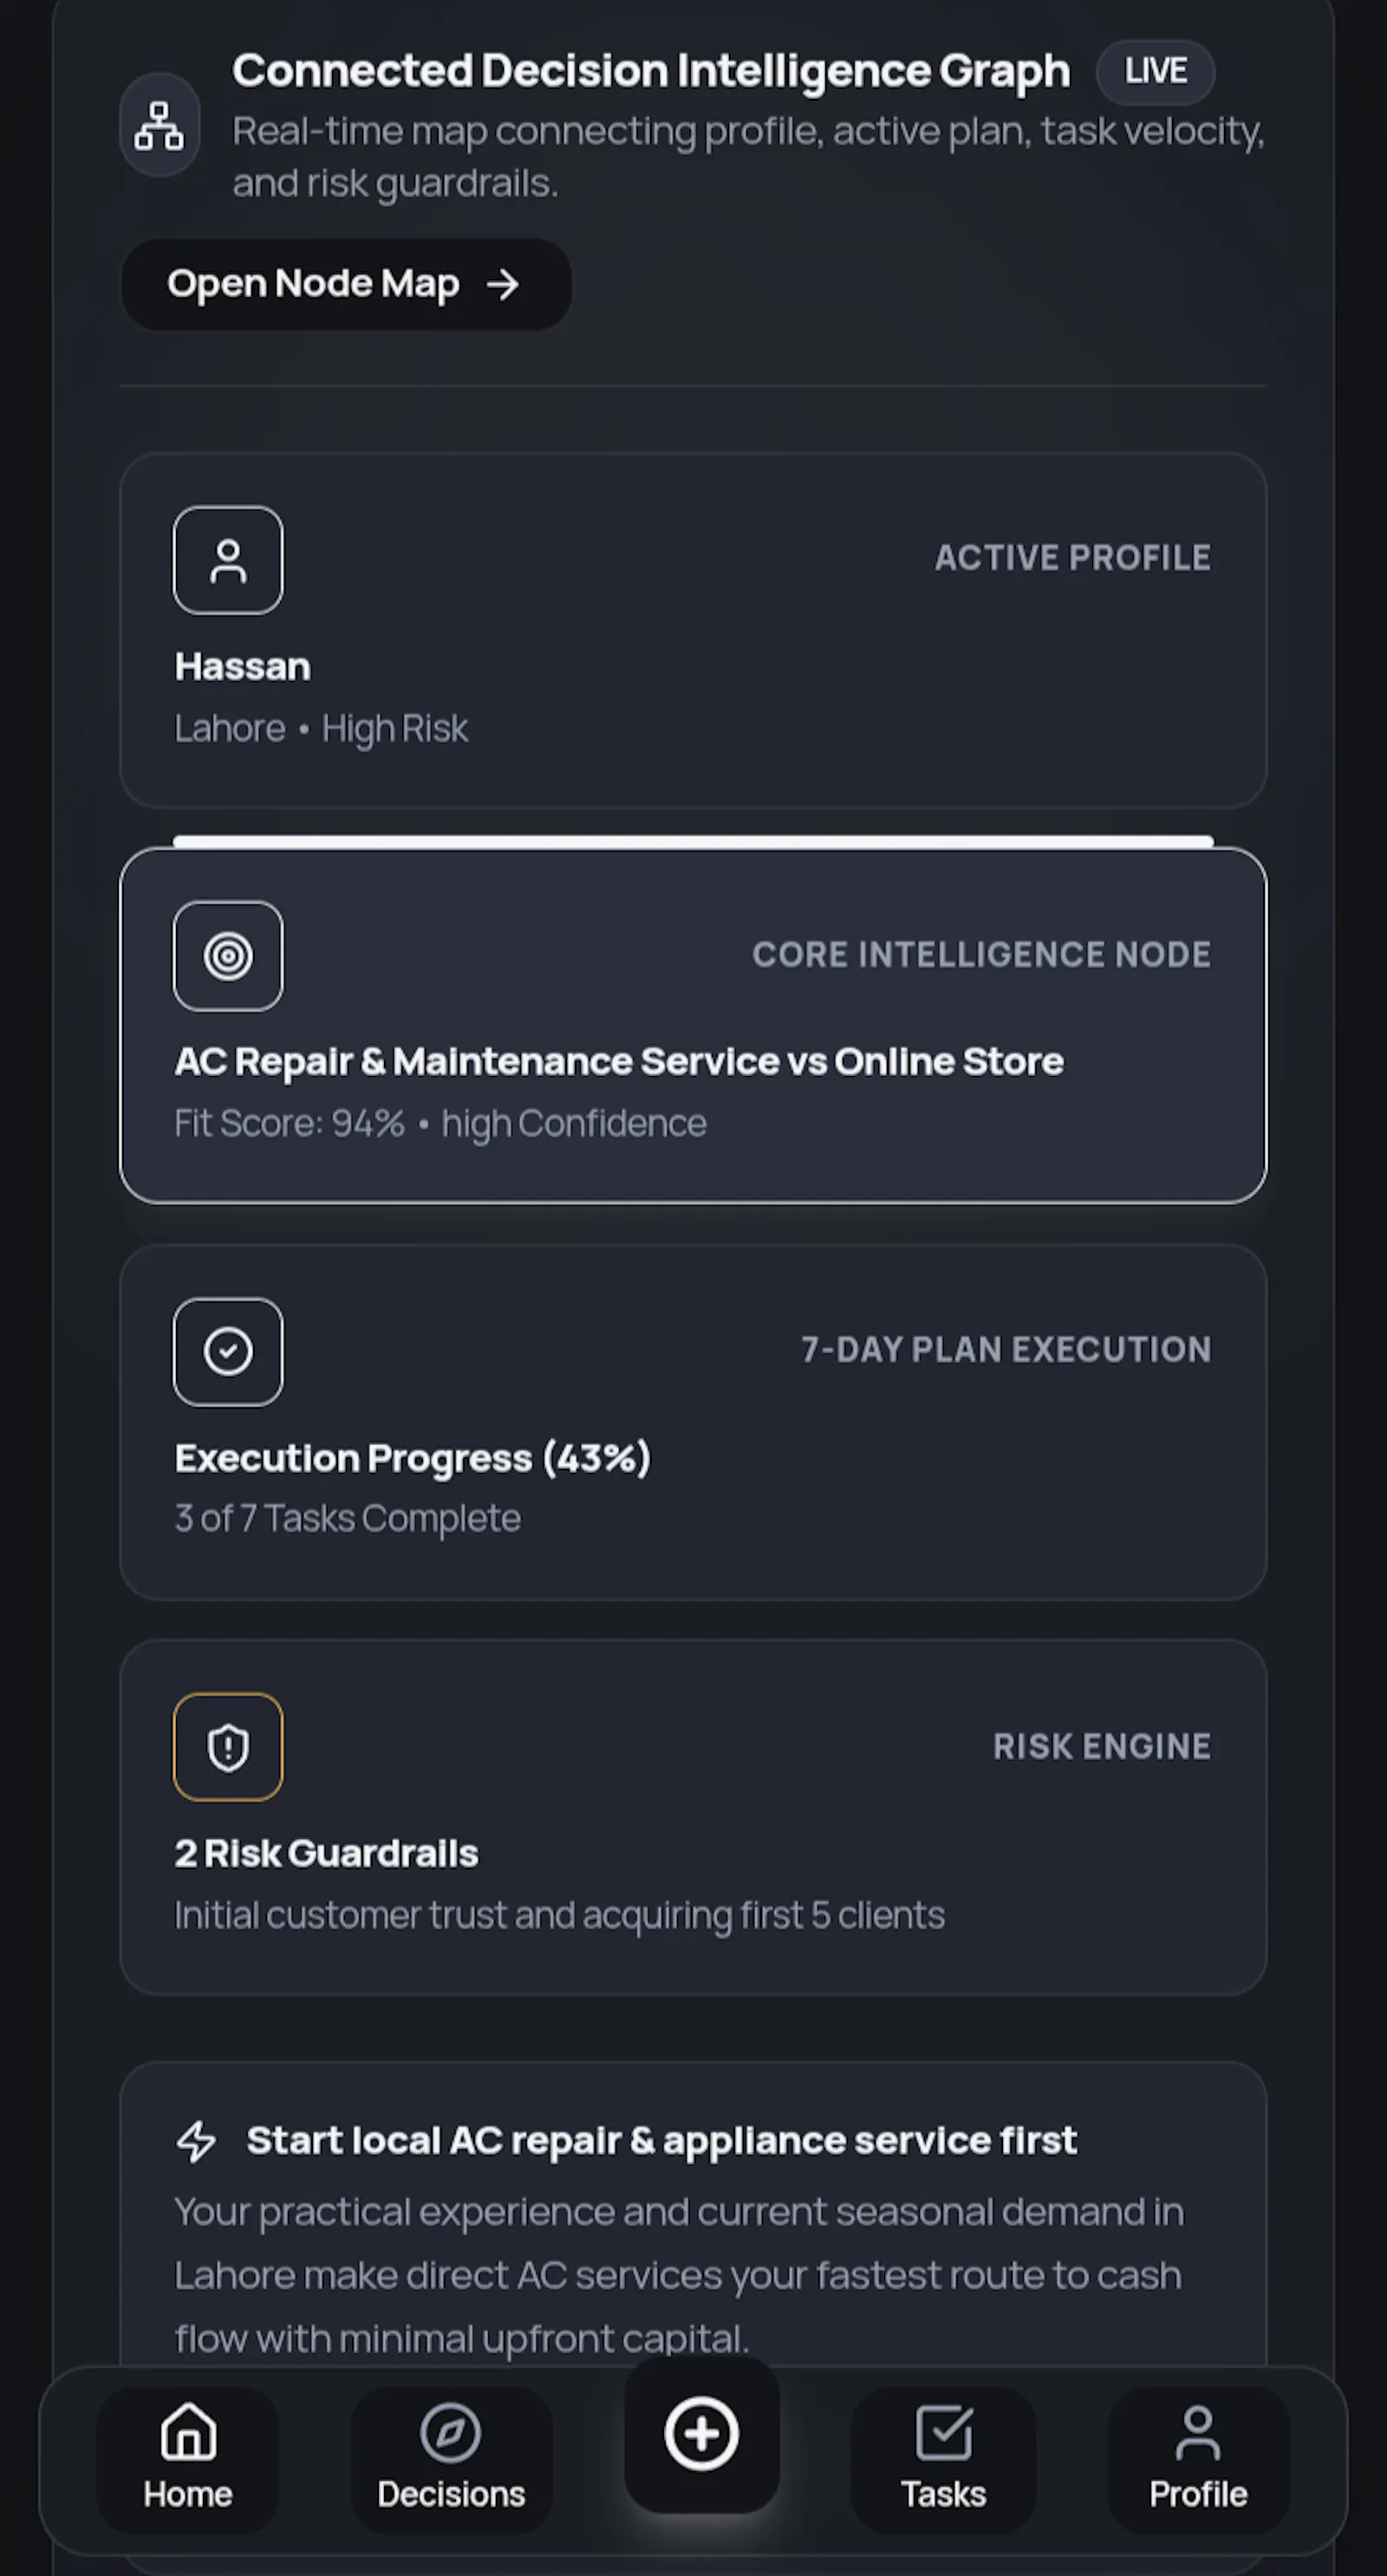This screenshot has width=1387, height=2576.
Task: Open the Home tab
Action: (x=187, y=2460)
